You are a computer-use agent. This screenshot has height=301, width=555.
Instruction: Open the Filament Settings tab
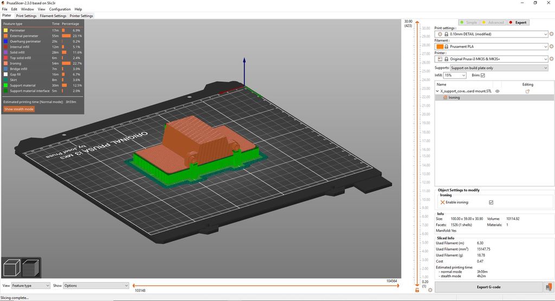pos(53,16)
